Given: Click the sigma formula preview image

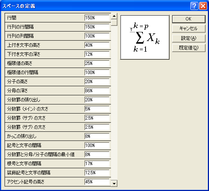Looking at the screenshot, I should point(145,37).
